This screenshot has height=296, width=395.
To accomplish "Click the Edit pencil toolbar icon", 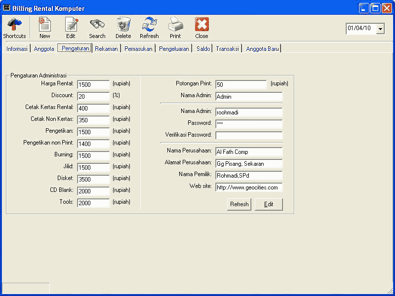I will [71, 28].
